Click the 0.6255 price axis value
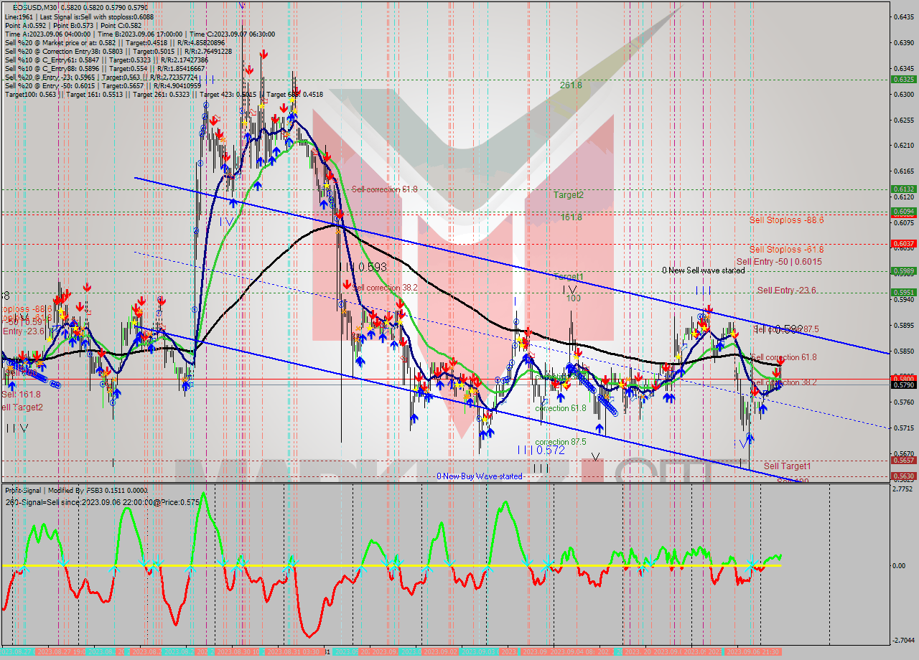The image size is (919, 660). tap(902, 121)
